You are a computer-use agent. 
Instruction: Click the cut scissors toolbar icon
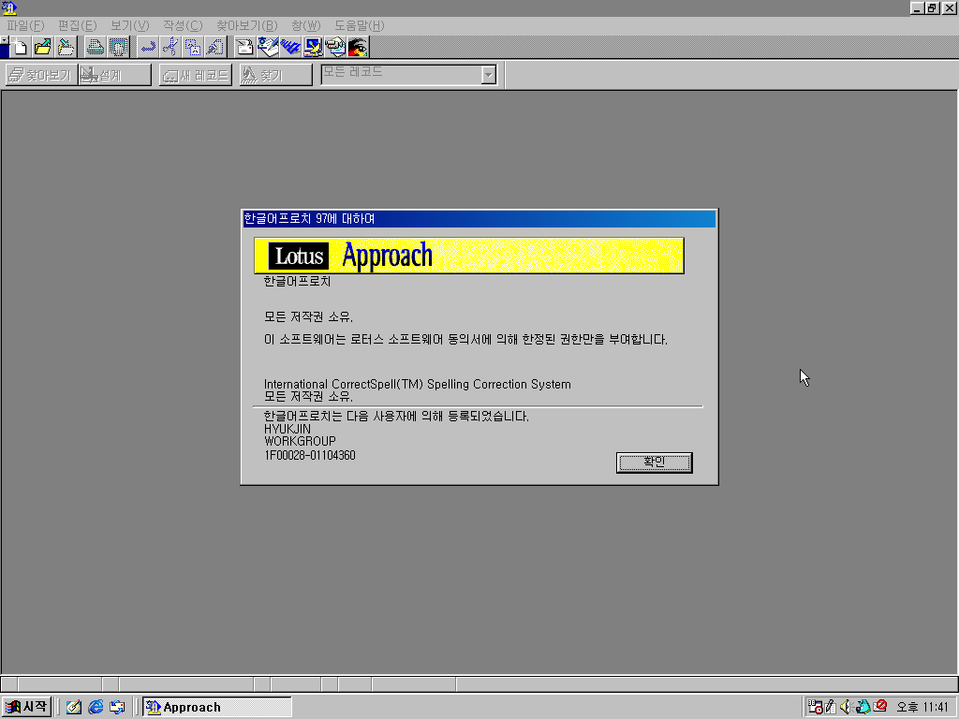click(170, 47)
